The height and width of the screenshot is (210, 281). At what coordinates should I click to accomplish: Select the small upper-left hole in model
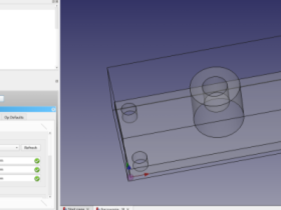129,113
